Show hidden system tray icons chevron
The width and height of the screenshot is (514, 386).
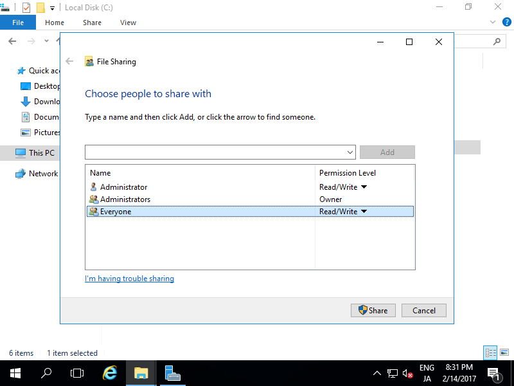coord(377,373)
